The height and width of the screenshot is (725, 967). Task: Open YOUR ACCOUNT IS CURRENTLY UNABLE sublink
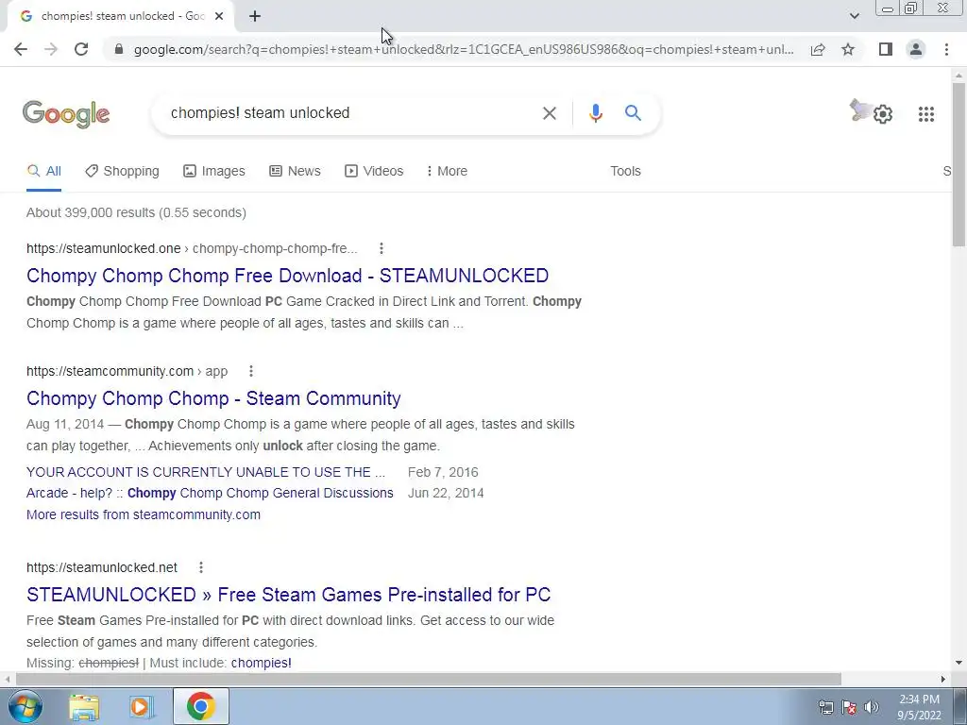206,472
